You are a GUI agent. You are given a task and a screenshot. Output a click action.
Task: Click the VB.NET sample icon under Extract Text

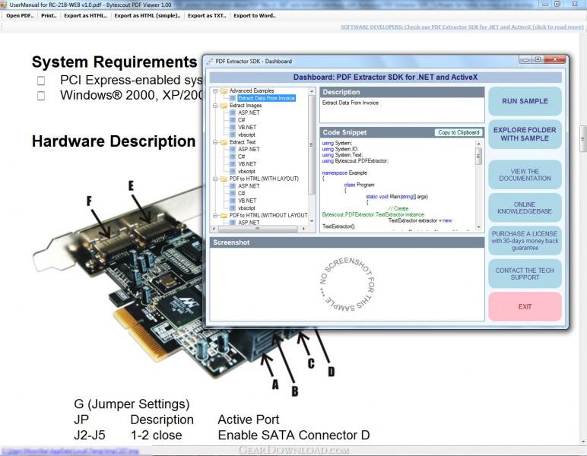(233, 164)
